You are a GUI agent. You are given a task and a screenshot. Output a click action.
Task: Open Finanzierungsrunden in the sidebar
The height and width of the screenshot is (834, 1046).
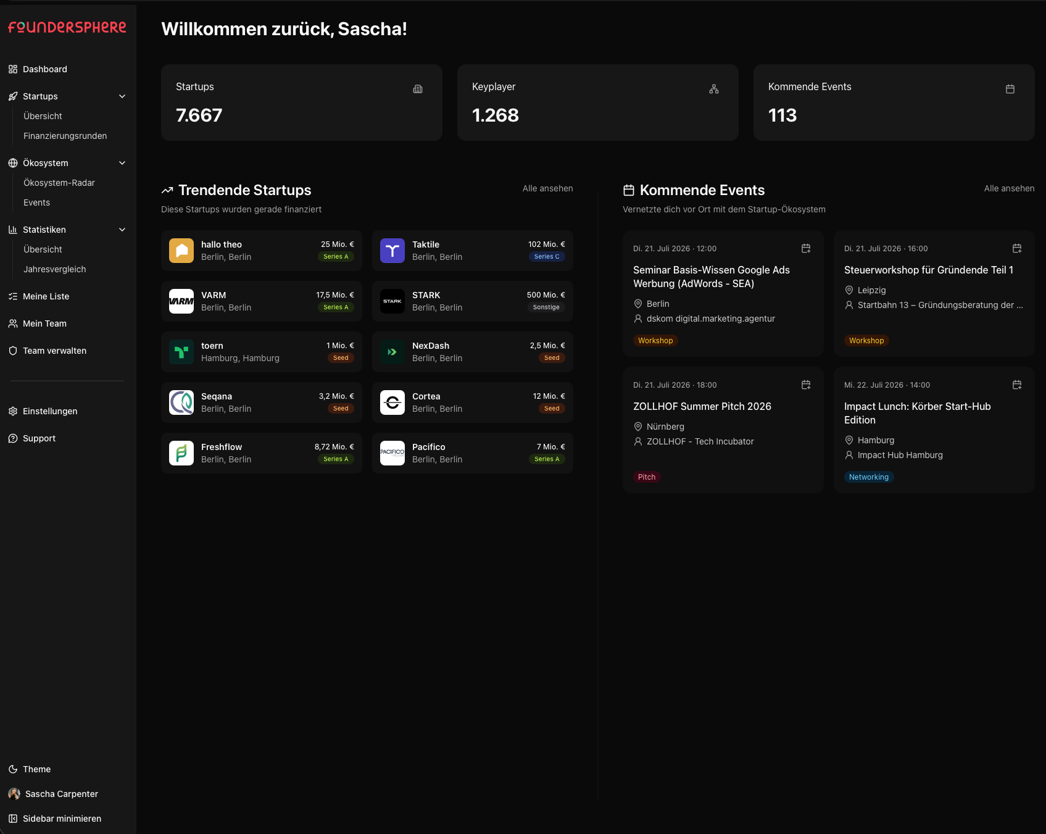pyautogui.click(x=65, y=136)
